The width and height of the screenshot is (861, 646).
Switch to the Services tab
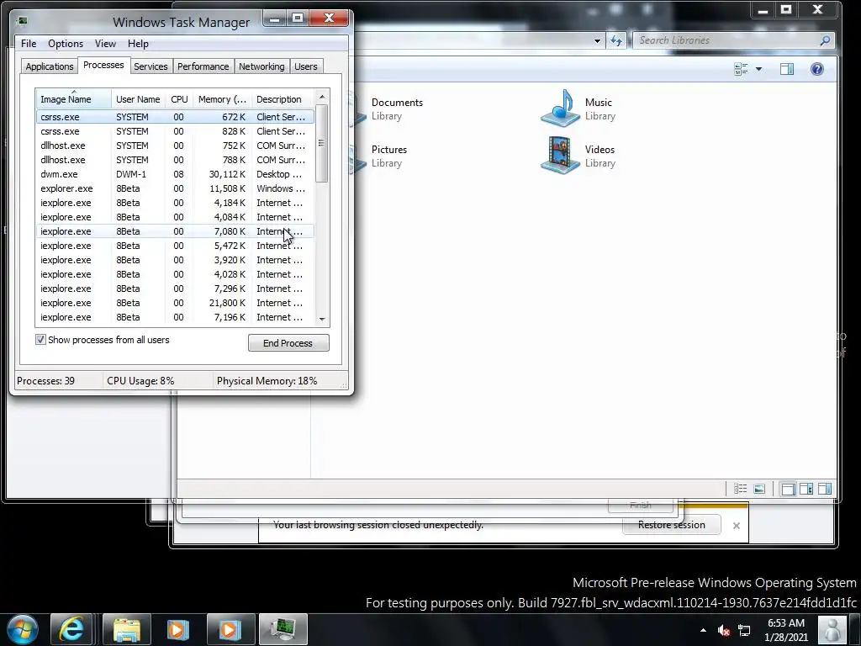click(x=151, y=66)
